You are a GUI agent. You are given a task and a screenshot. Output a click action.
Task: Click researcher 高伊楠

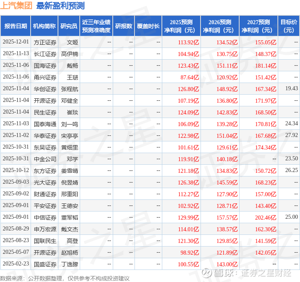(70, 54)
